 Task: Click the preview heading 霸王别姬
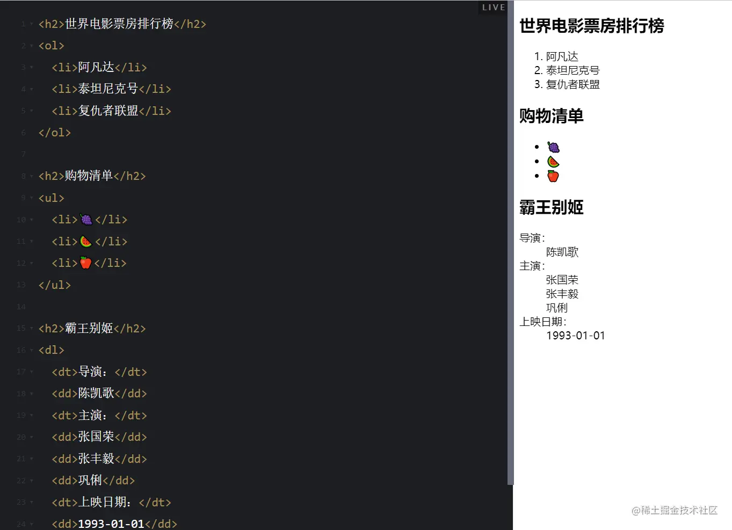[x=552, y=207]
